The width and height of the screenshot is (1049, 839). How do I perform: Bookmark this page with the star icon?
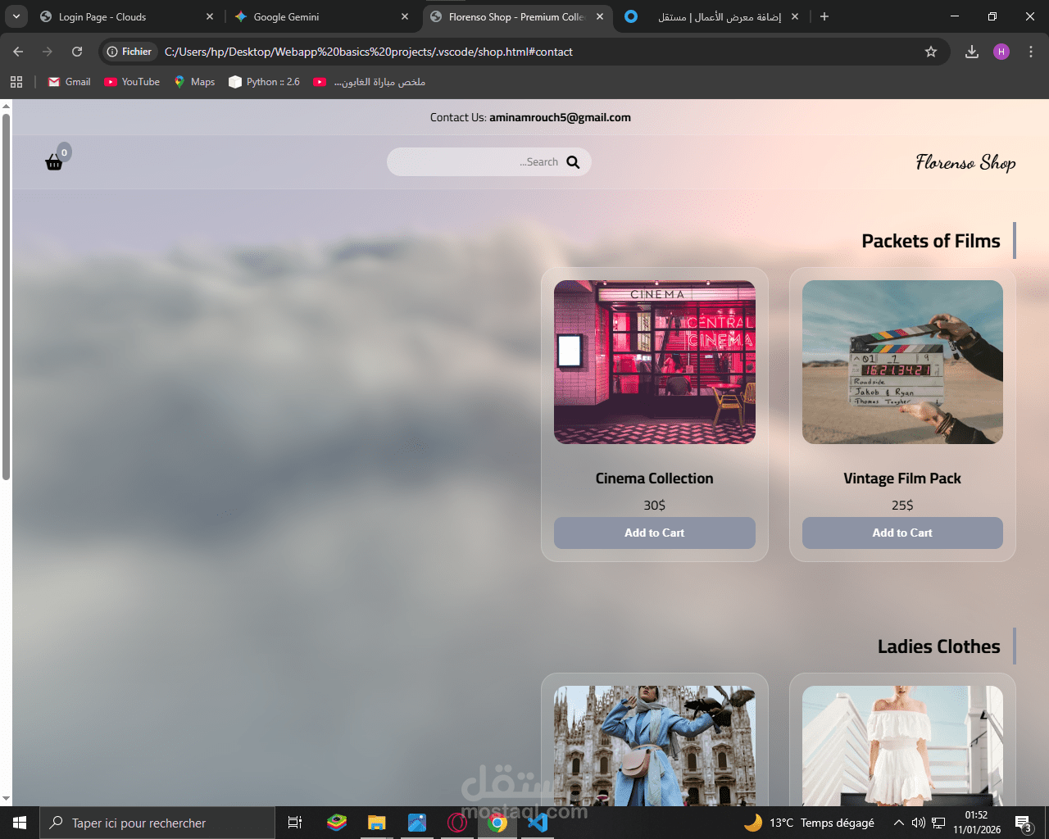click(x=931, y=52)
